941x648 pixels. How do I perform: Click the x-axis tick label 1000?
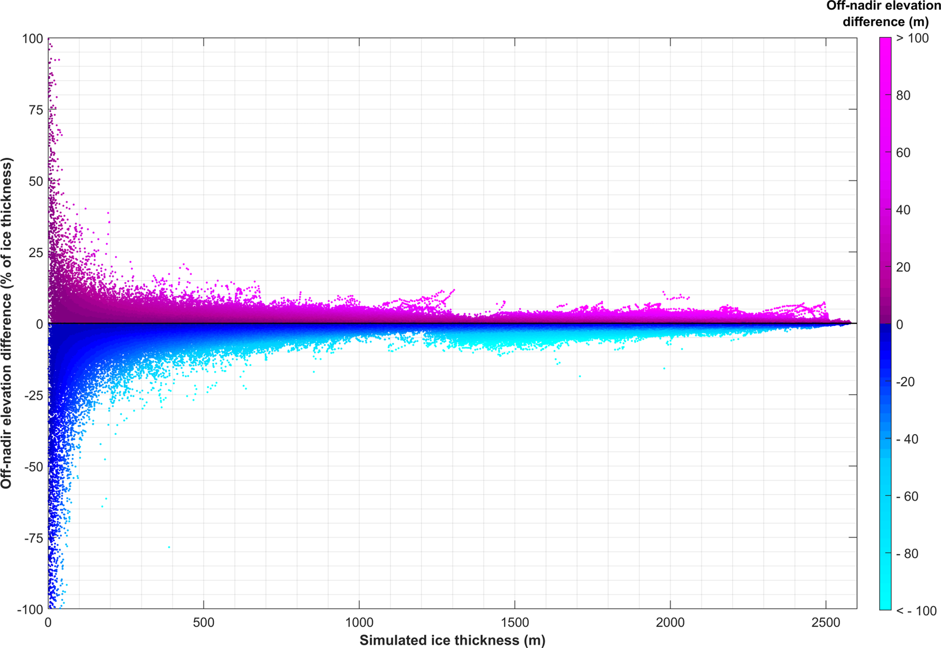[x=359, y=622]
